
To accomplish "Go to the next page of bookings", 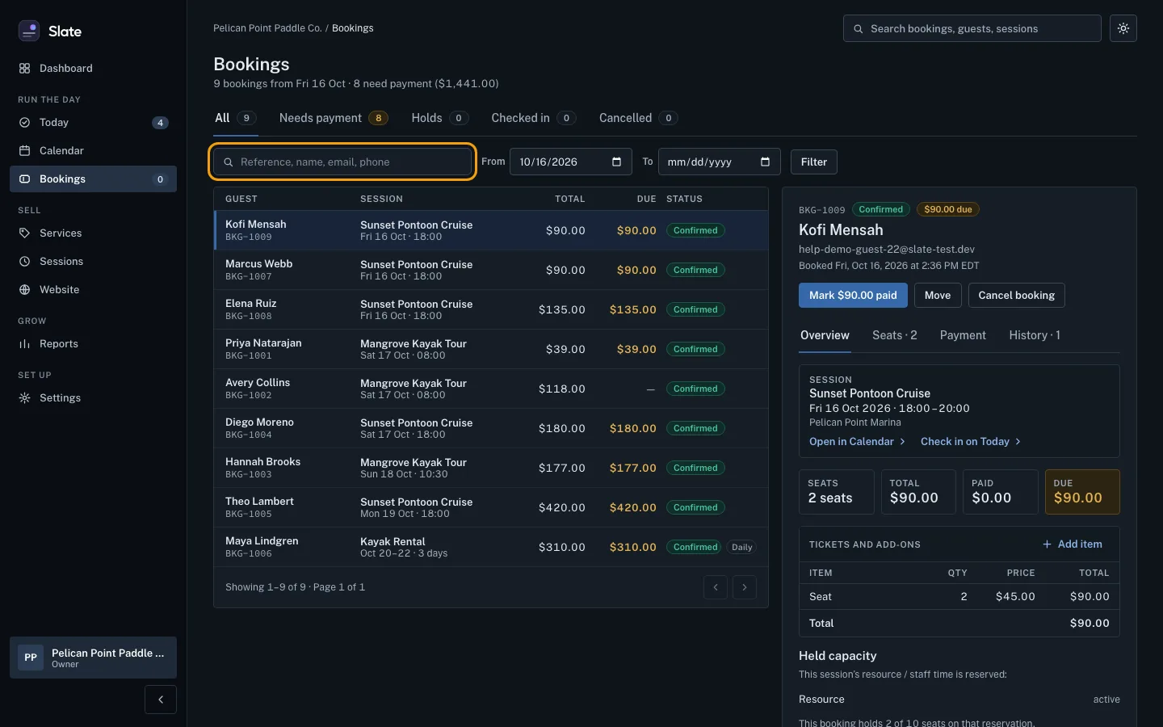I will point(745,587).
